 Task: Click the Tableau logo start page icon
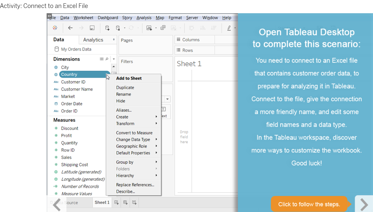click(55, 28)
